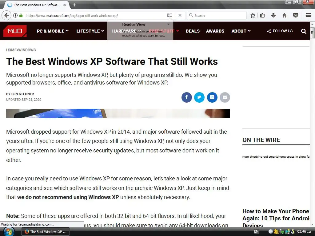
Task: Open Firefox window from the taskbar
Action: tap(46, 232)
